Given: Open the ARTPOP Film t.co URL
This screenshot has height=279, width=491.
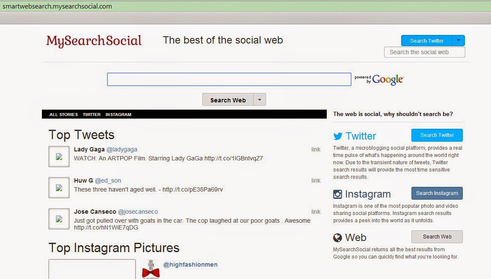Looking at the screenshot, I should point(234,158).
